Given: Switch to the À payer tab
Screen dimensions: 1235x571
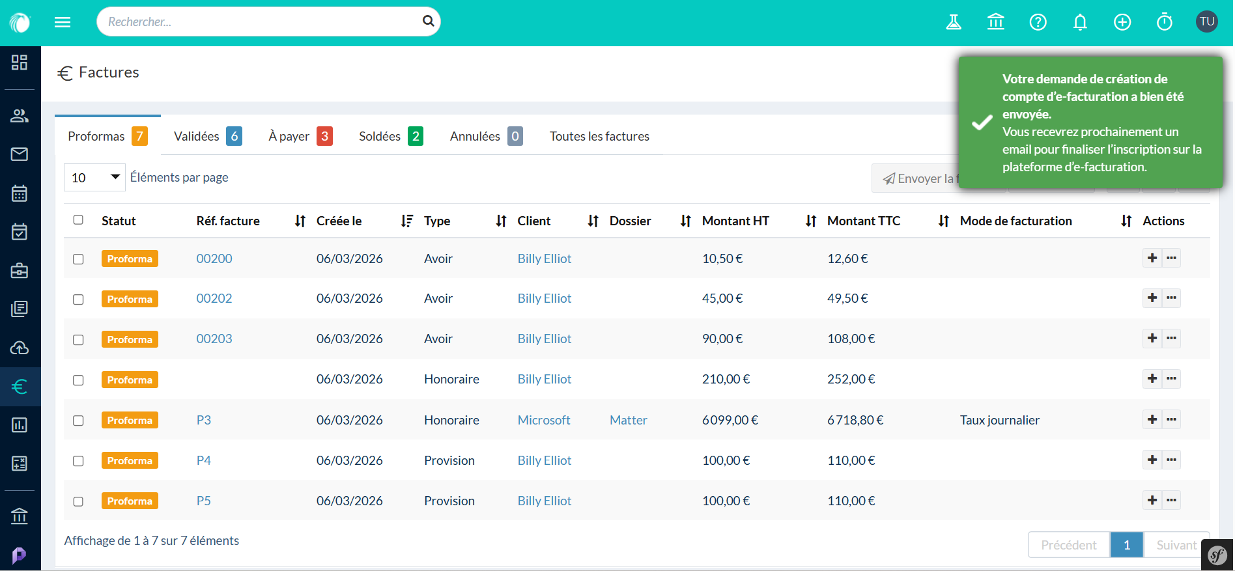Looking at the screenshot, I should (300, 136).
